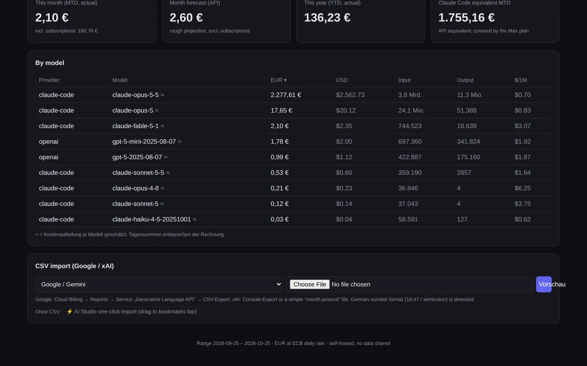
Task: Click the Vorschau preview button
Action: (544, 284)
